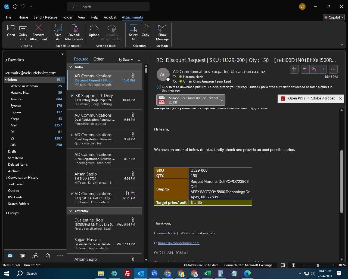348x279 pixels.
Task: Click the Outlook search box
Action: pos(108,7)
